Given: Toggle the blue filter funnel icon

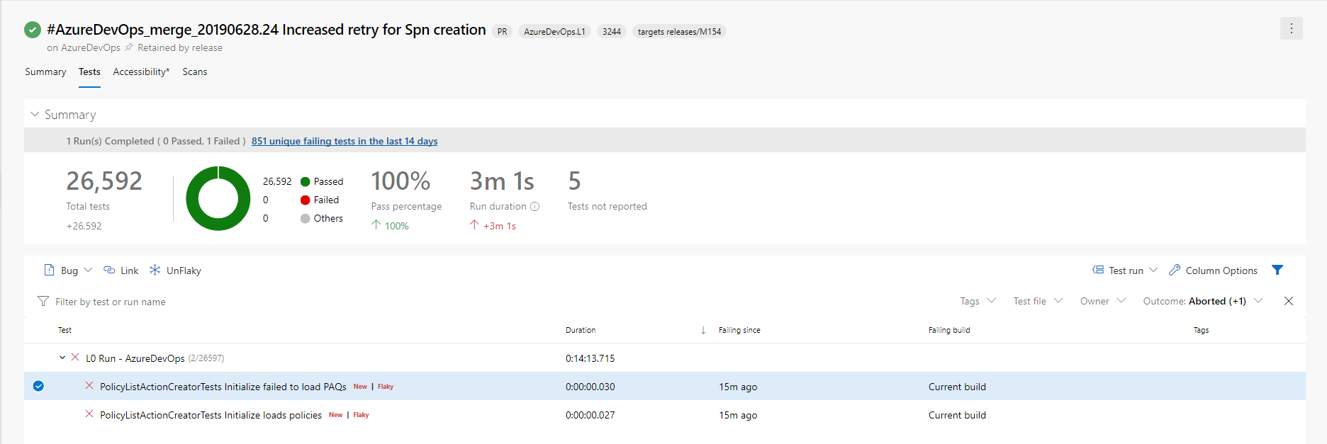Looking at the screenshot, I should tap(1277, 270).
